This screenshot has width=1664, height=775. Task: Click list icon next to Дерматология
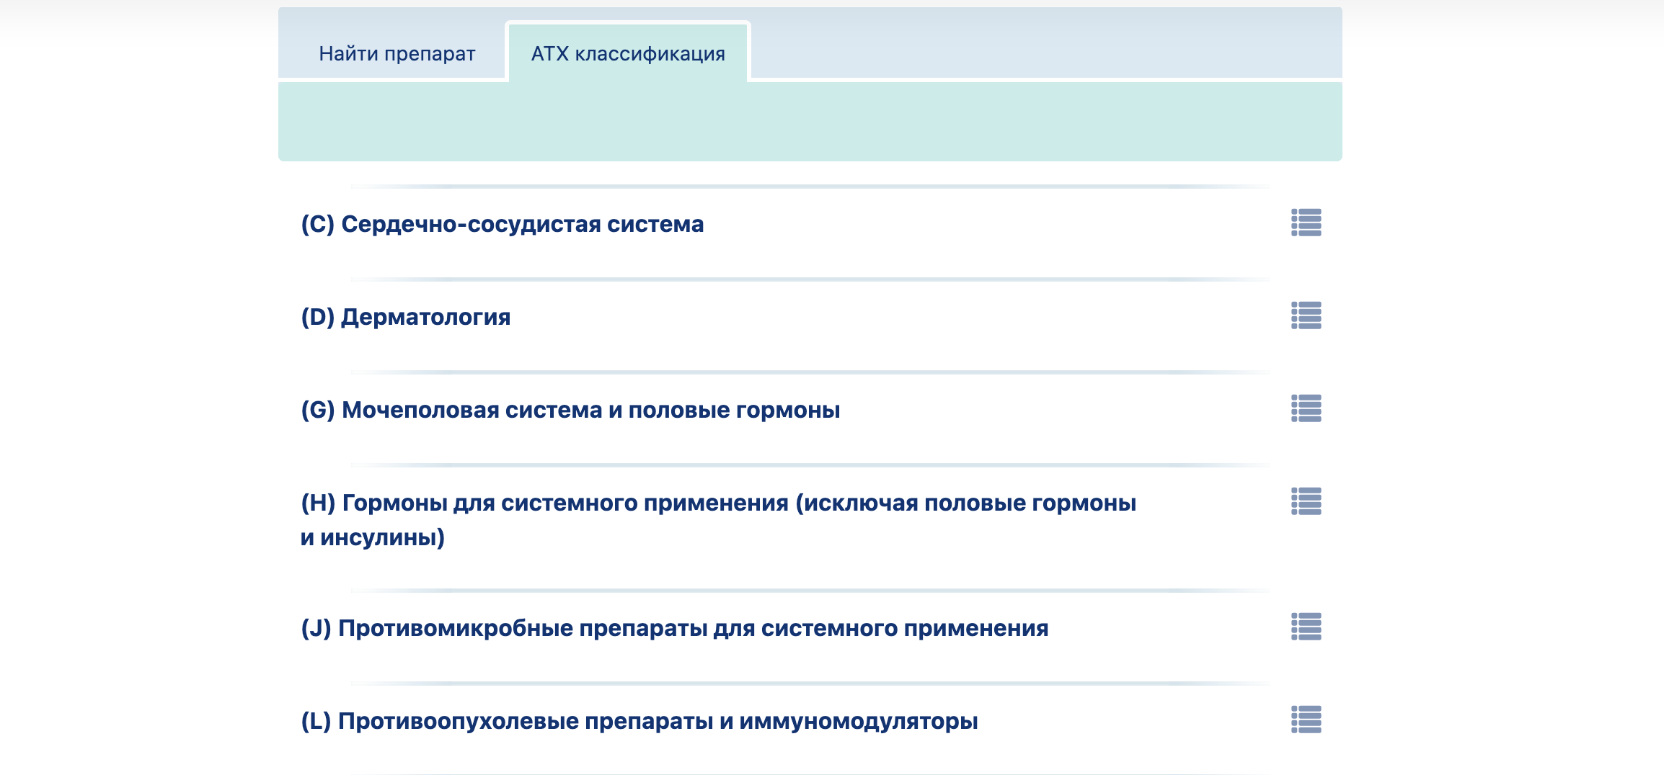pyautogui.click(x=1306, y=315)
